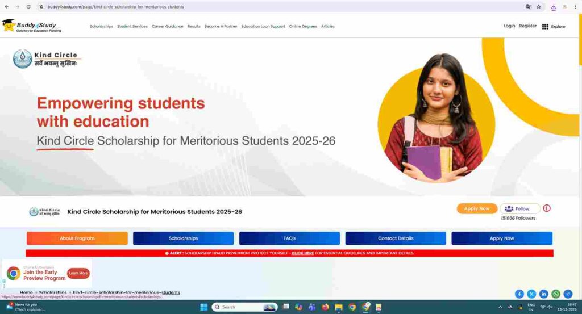
Task: Bookmark this page with the star icon
Action: point(539,7)
